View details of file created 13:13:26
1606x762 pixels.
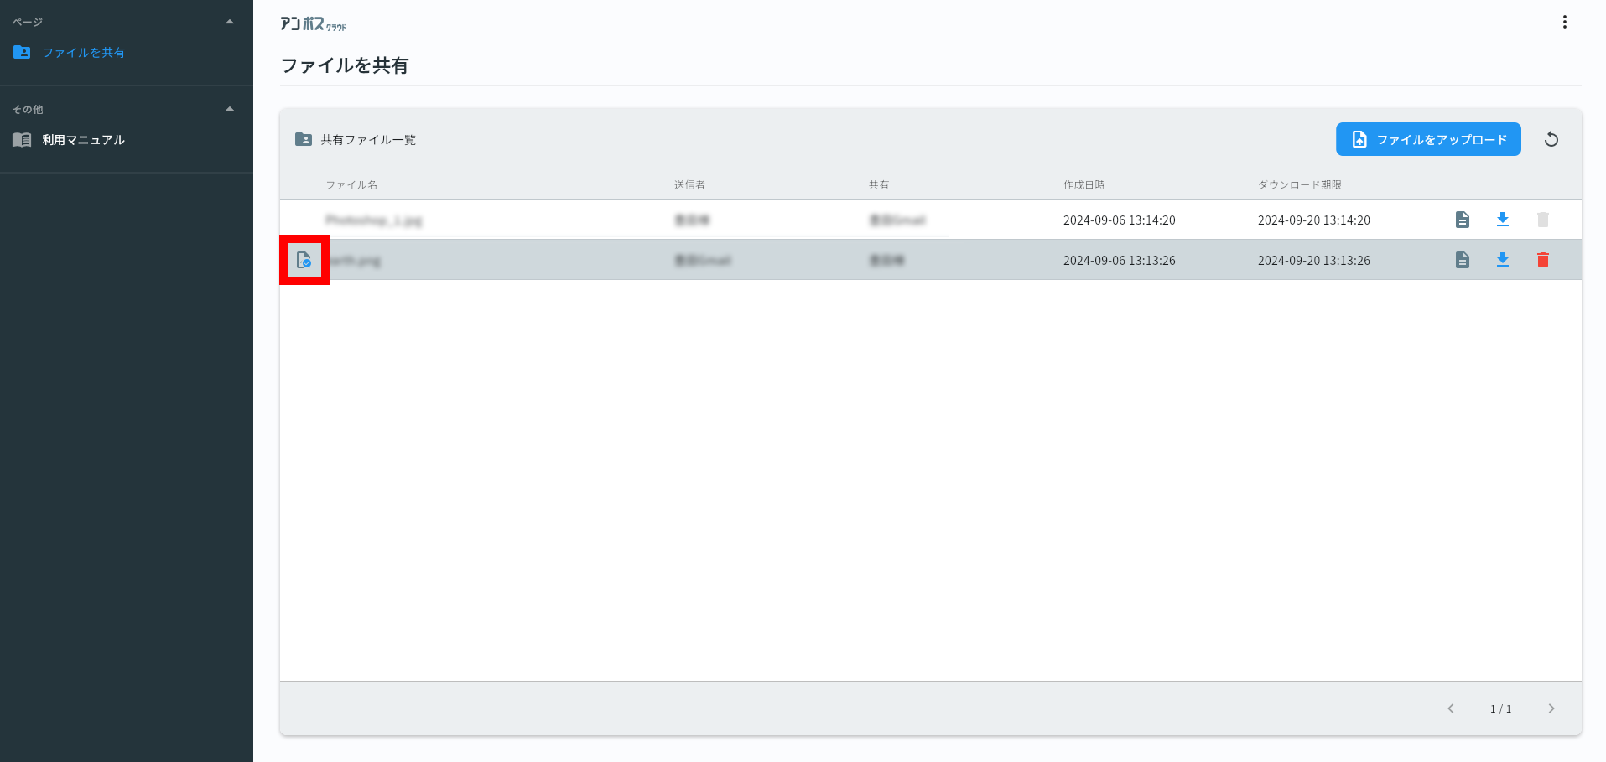click(1462, 260)
